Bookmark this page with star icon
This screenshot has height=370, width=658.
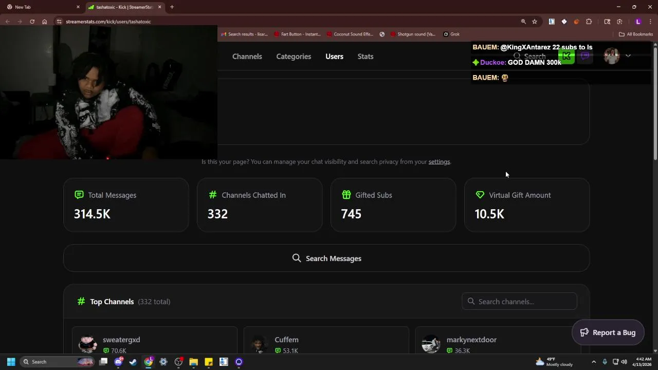click(x=535, y=22)
